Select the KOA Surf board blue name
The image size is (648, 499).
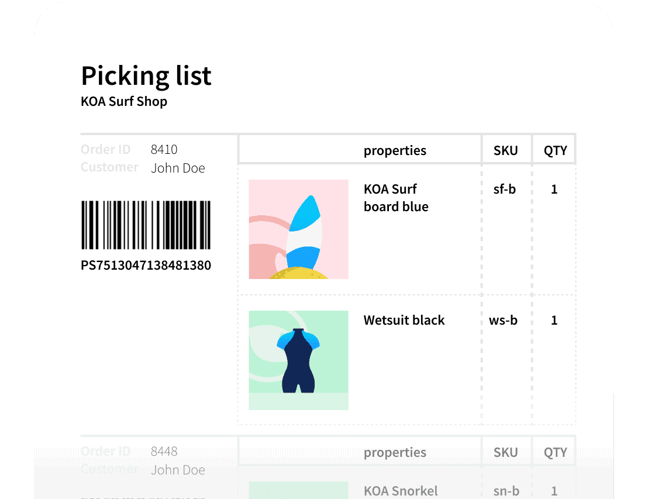tap(395, 198)
